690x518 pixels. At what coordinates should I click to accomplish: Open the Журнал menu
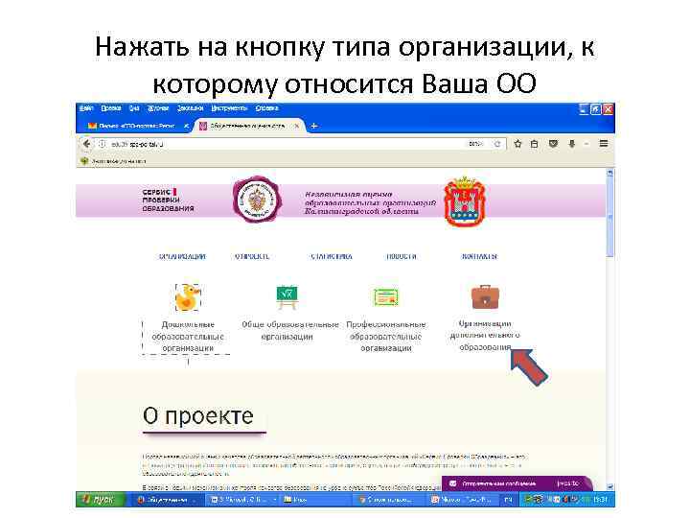coord(158,108)
